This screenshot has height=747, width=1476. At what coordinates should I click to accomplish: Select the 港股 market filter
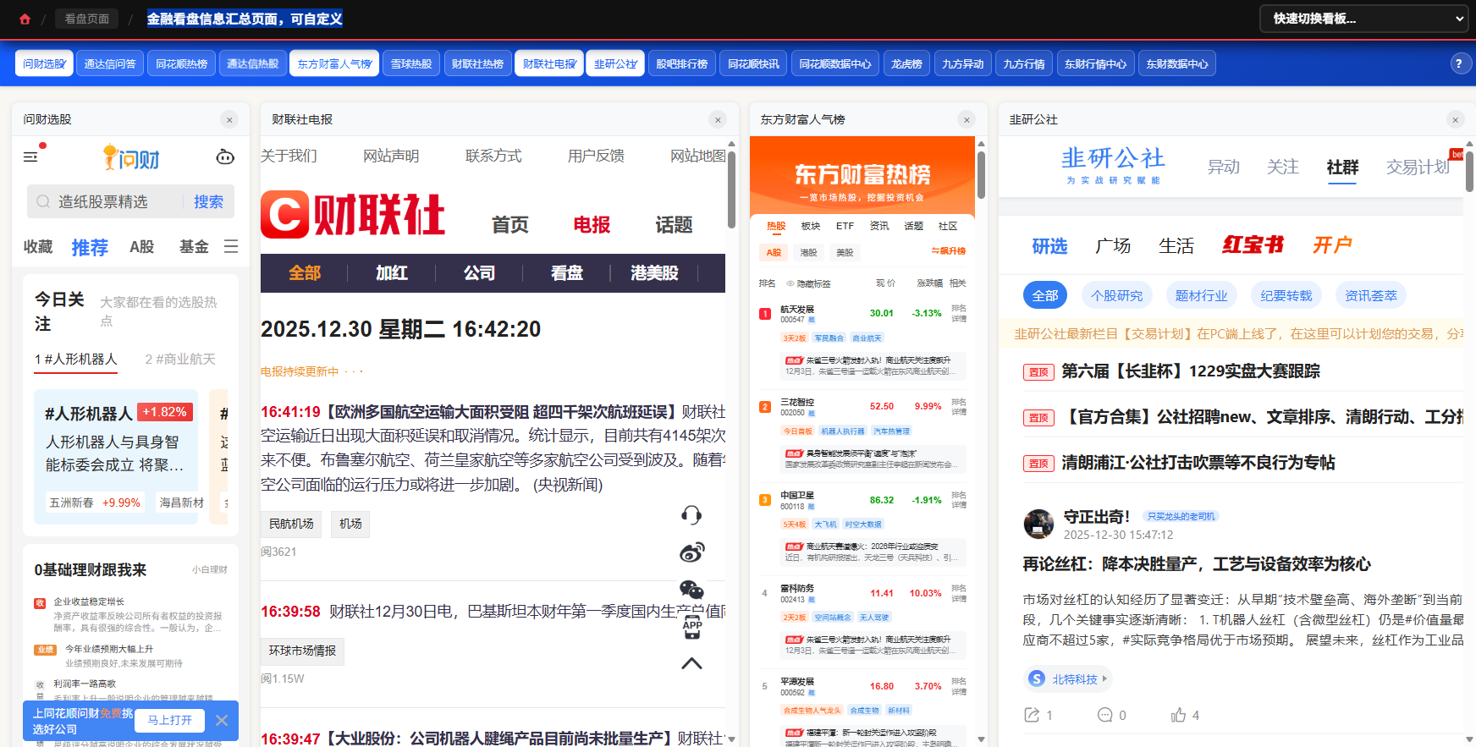tap(809, 252)
